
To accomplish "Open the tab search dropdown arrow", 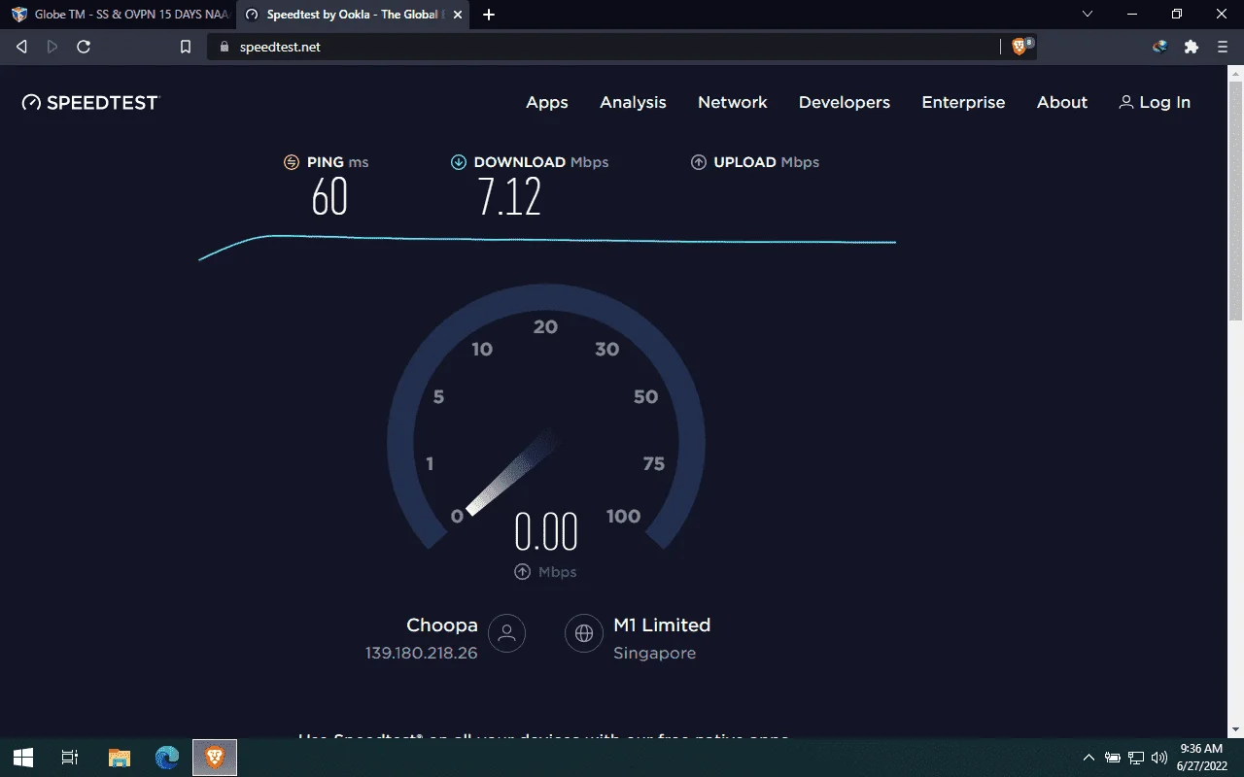I will click(x=1088, y=15).
